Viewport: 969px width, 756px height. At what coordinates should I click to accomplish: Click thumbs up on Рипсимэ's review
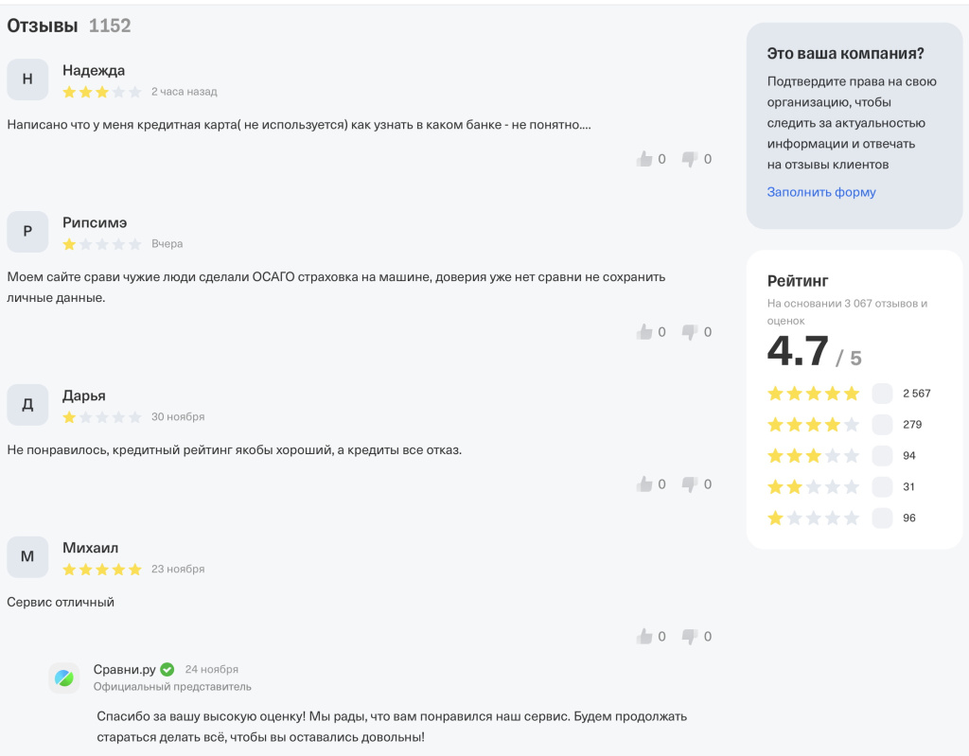tap(645, 332)
